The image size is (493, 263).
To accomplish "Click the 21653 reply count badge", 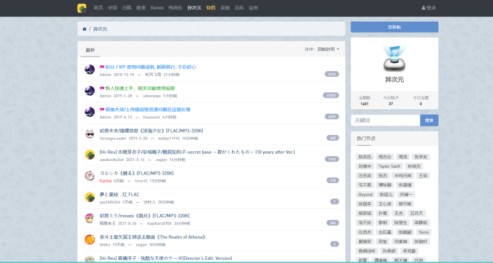I will [331, 95].
